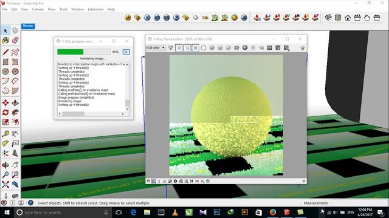Open RGB color channel dropdown
This screenshot has height=218, width=389.
tap(156, 48)
